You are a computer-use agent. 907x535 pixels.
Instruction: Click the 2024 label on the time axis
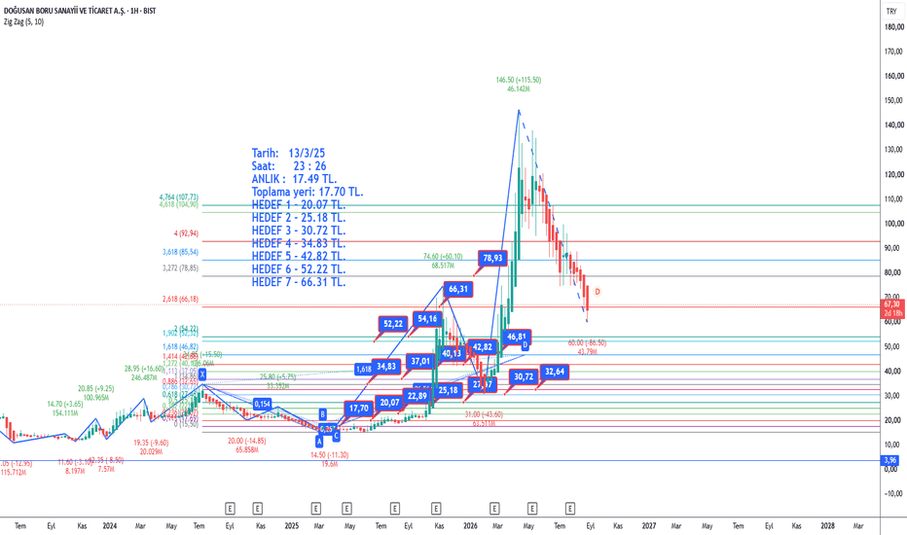coord(109,525)
